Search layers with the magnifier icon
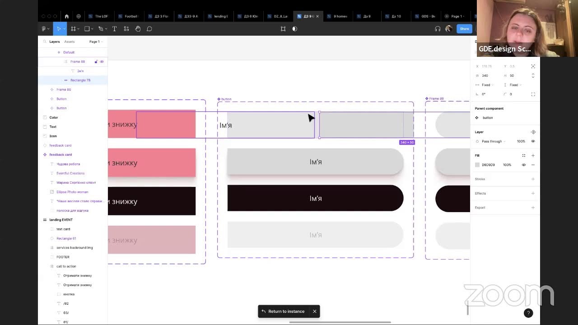The width and height of the screenshot is (578, 325). pyautogui.click(x=45, y=42)
